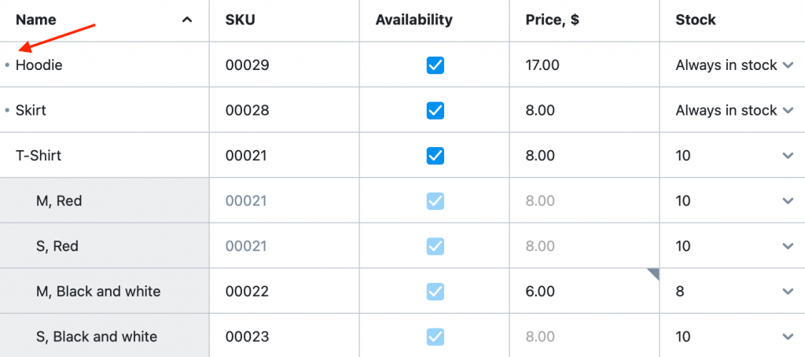This screenshot has height=357, width=805.
Task: Open Skirt Always in stock dropdown
Action: 788,110
